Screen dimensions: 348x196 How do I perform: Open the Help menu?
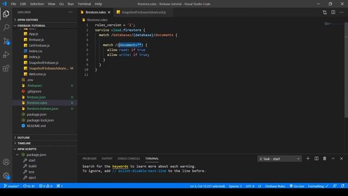98,4
